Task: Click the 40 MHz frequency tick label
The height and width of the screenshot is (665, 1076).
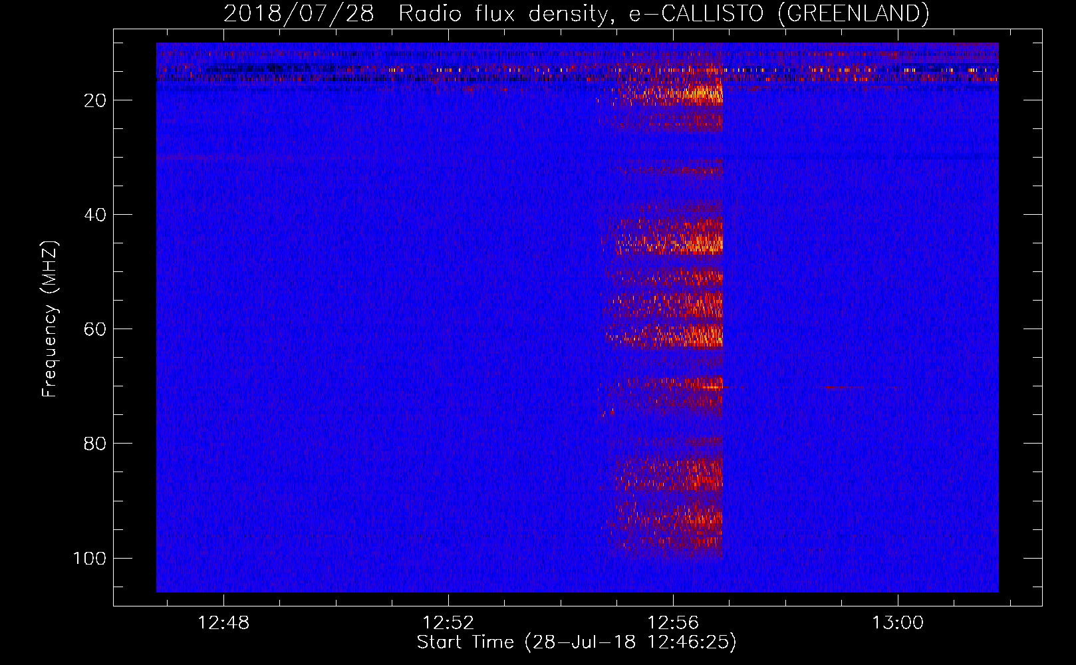Action: pyautogui.click(x=95, y=215)
